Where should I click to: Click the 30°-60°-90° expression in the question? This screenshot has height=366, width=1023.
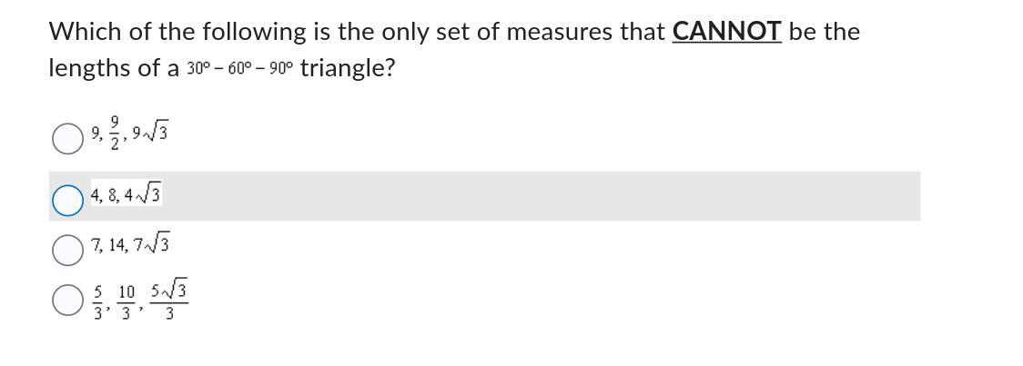point(240,69)
